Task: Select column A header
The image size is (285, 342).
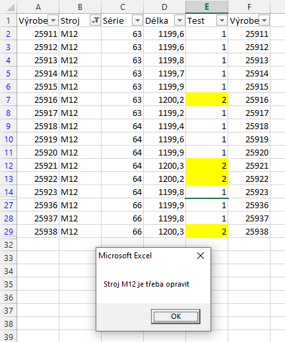Action: pyautogui.click(x=38, y=7)
